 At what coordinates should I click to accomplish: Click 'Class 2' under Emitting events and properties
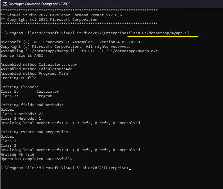(8, 145)
